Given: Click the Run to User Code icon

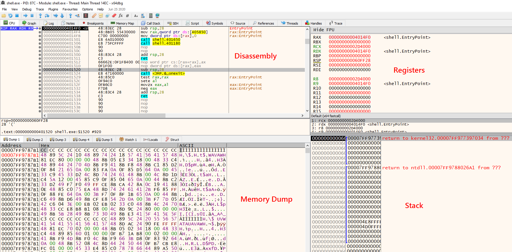Looking at the screenshot, I should (x=77, y=16).
